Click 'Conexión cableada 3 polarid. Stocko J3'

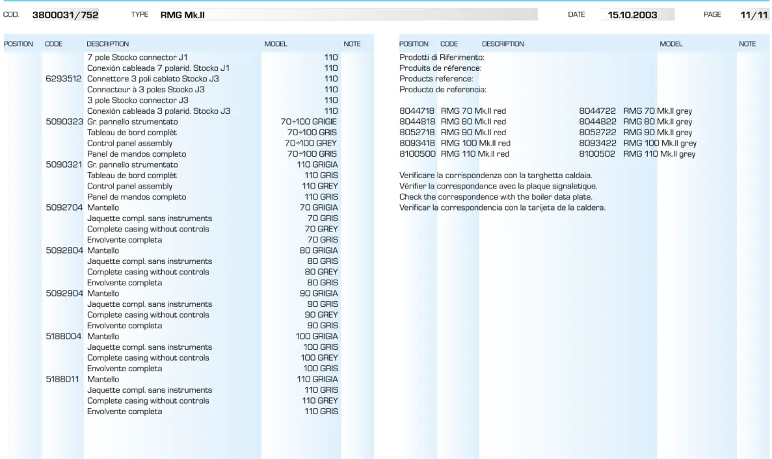159,111
